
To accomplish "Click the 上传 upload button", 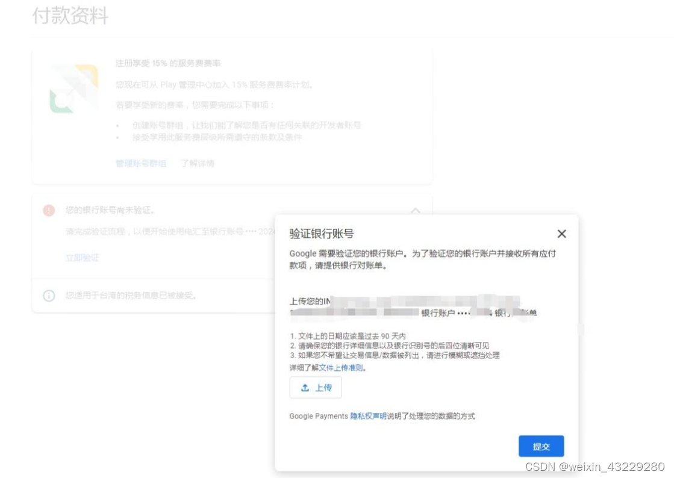I will [x=316, y=387].
